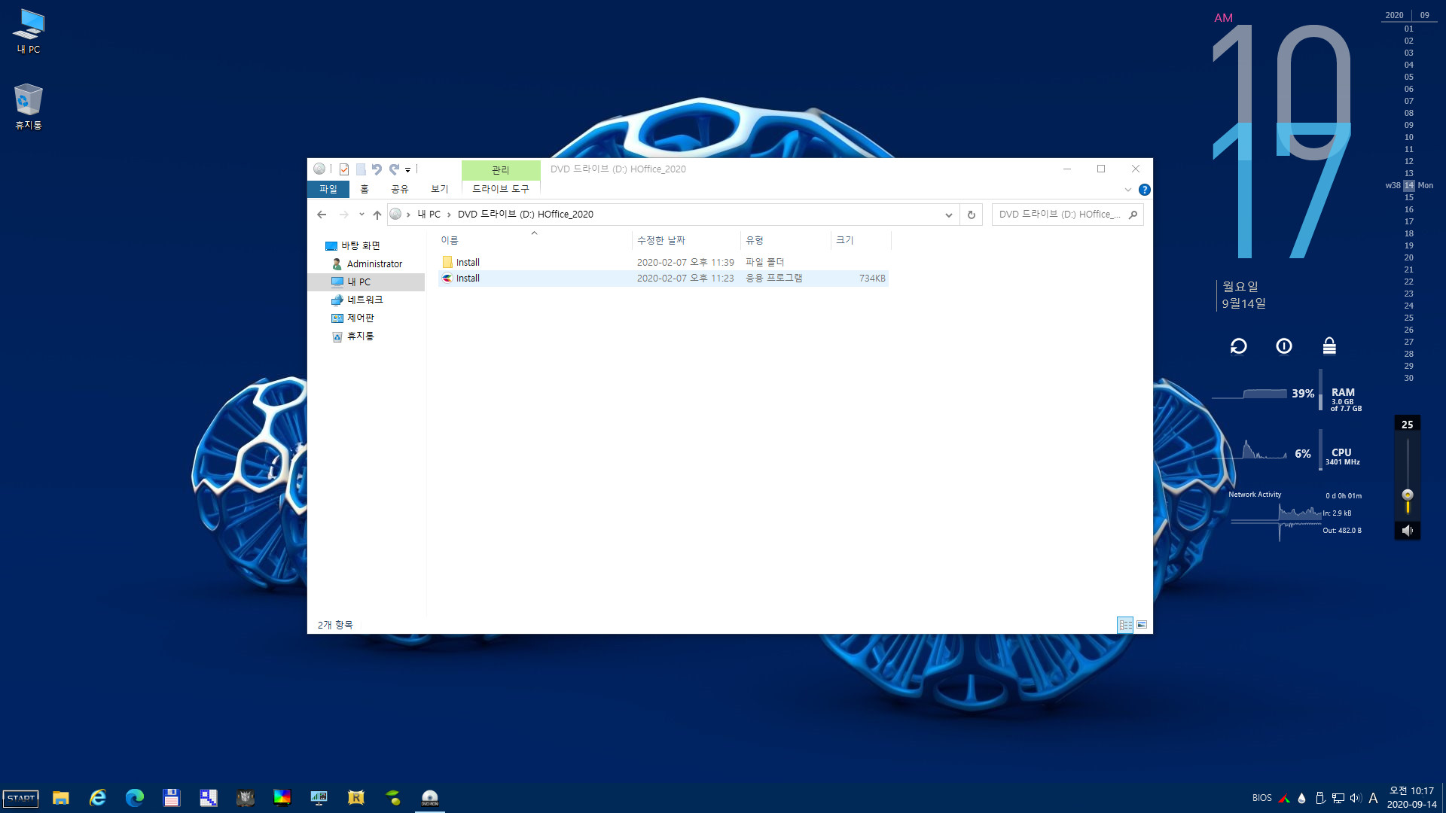
Task: Click the New folder icon in quick access toolbar
Action: coord(361,169)
